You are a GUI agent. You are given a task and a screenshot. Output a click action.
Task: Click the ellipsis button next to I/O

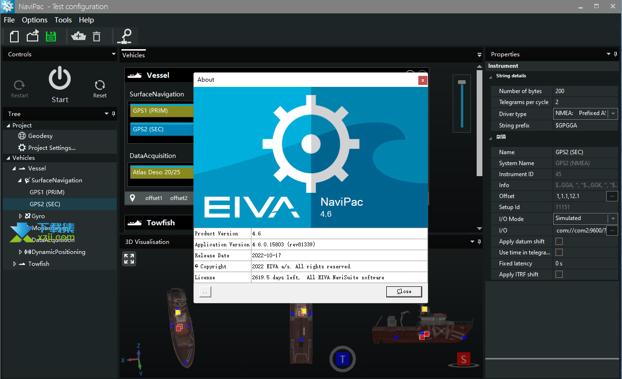[612, 231]
